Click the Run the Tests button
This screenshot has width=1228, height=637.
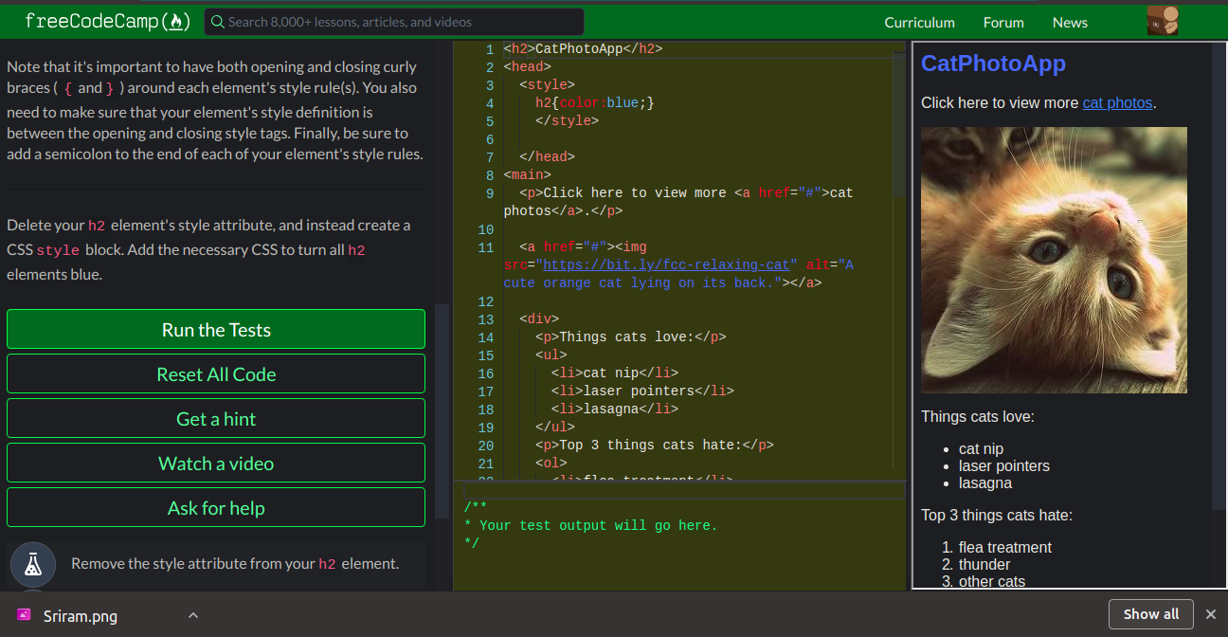click(216, 330)
